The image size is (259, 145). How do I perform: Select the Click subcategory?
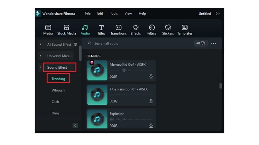(55, 102)
